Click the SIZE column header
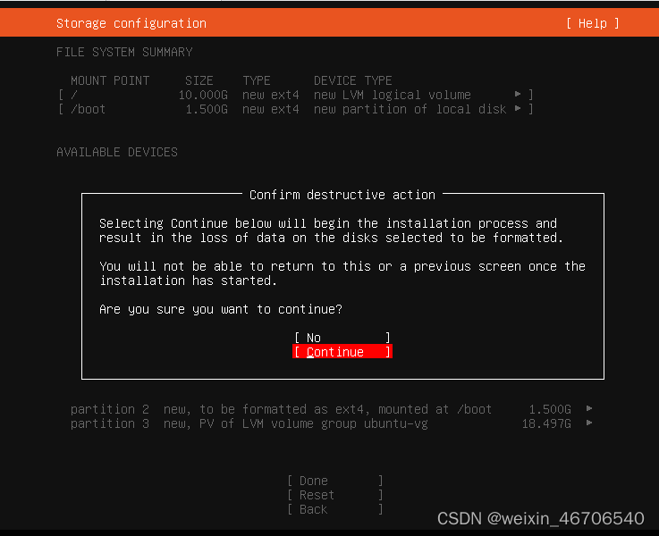 [x=199, y=80]
